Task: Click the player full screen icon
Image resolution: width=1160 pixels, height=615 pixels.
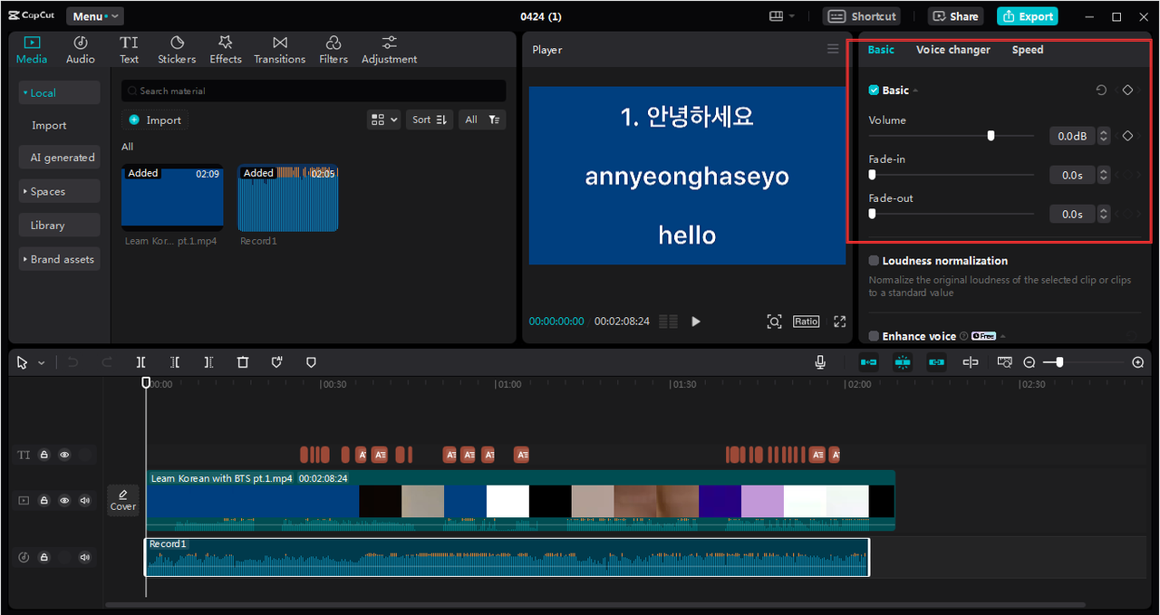Action: [840, 322]
